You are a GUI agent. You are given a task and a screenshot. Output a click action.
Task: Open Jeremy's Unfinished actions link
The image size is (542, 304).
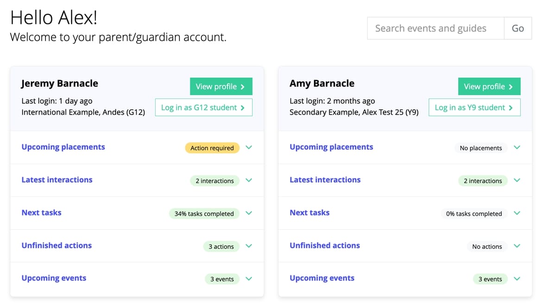click(x=57, y=245)
